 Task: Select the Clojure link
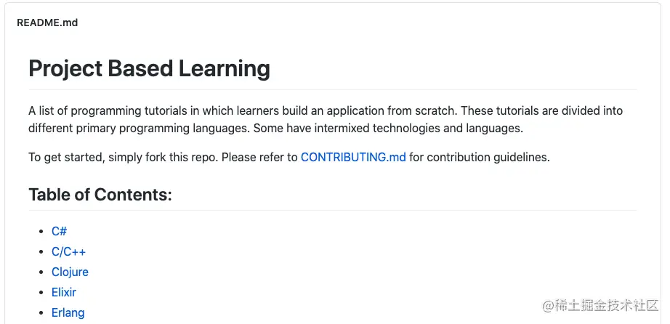[x=70, y=272]
